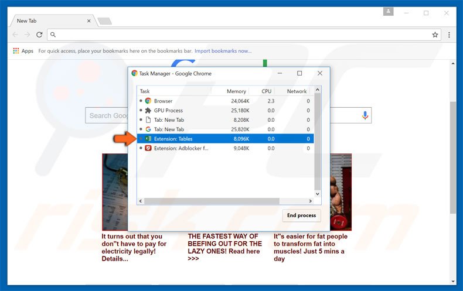Screen dimensions: 463x291
Task: Click the puzzle icon of GPU Process
Action: pyautogui.click(x=148, y=111)
